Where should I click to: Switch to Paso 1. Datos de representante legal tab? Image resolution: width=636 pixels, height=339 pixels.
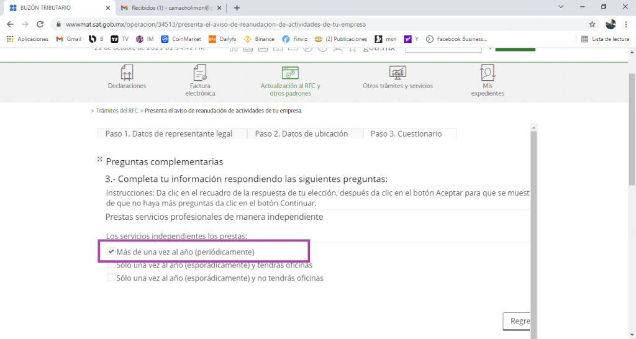click(172, 134)
